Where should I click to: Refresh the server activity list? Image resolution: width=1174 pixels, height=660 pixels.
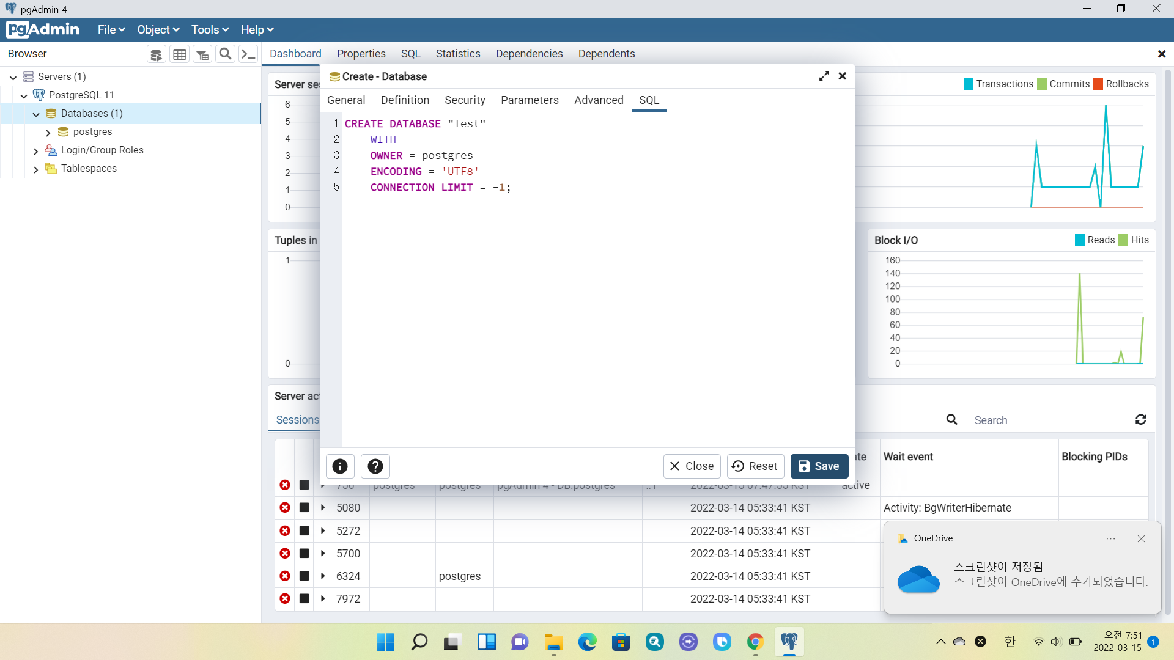pyautogui.click(x=1140, y=420)
